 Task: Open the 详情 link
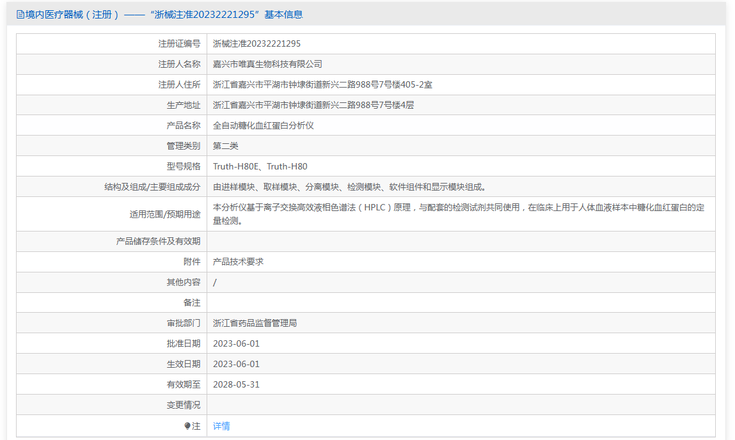pos(221,426)
